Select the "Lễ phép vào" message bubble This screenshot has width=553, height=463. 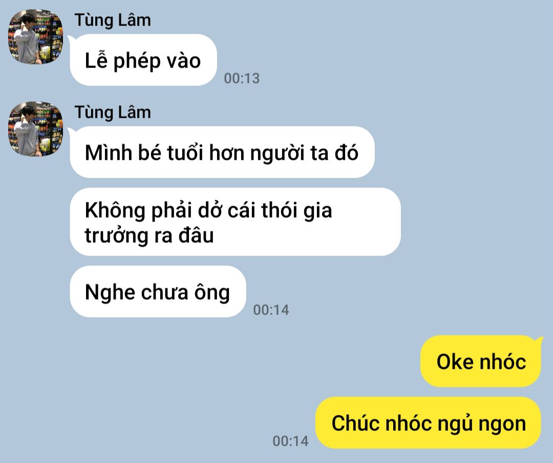click(143, 60)
